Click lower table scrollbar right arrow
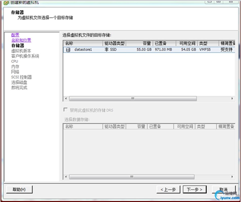The width and height of the screenshot is (241, 202). pos(232,177)
